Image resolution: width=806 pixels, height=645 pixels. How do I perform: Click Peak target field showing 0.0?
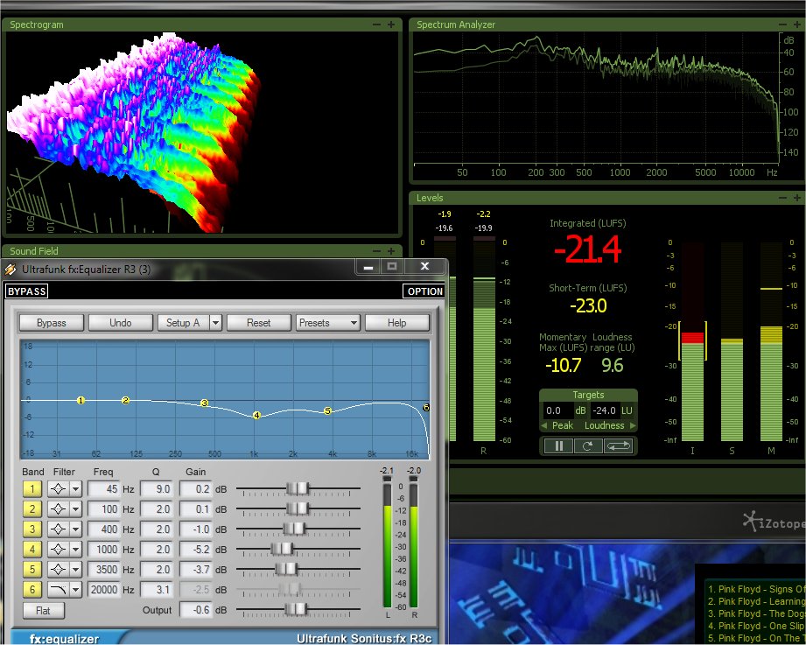click(x=557, y=410)
